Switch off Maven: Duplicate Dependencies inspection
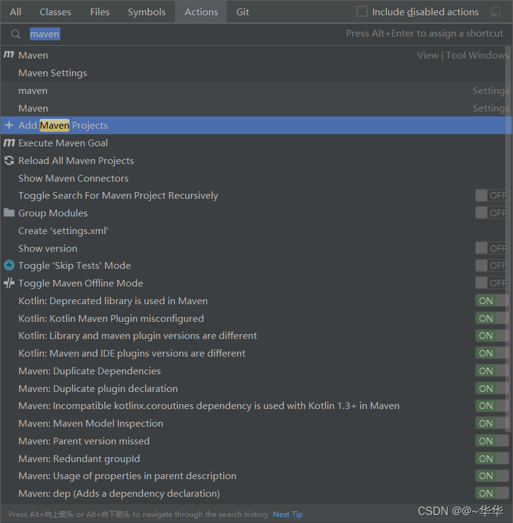Image resolution: width=513 pixels, height=523 pixels. [x=492, y=371]
